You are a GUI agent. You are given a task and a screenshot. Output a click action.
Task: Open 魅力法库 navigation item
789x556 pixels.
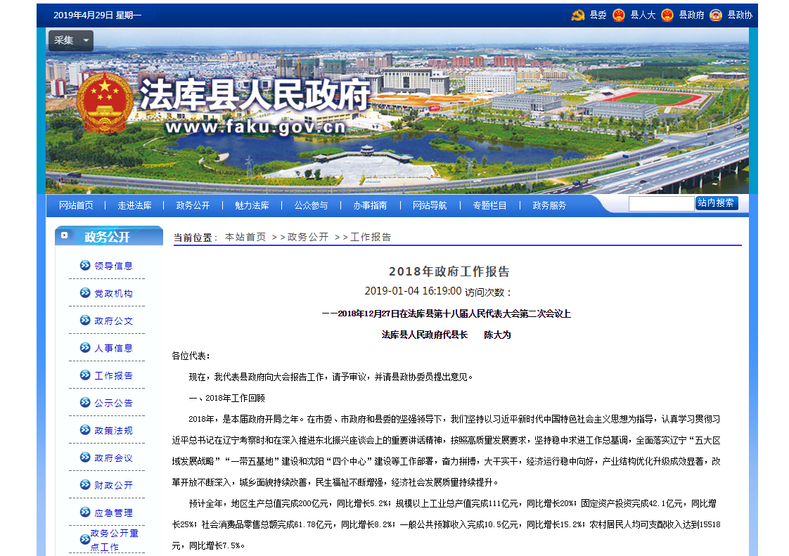tap(252, 205)
